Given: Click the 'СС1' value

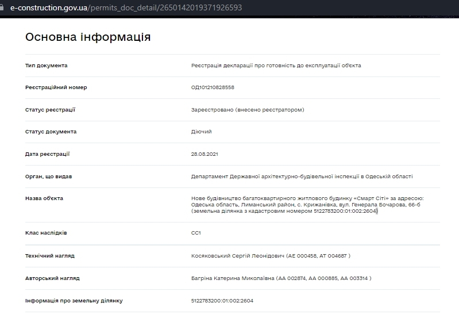Looking at the screenshot, I should (196, 233).
